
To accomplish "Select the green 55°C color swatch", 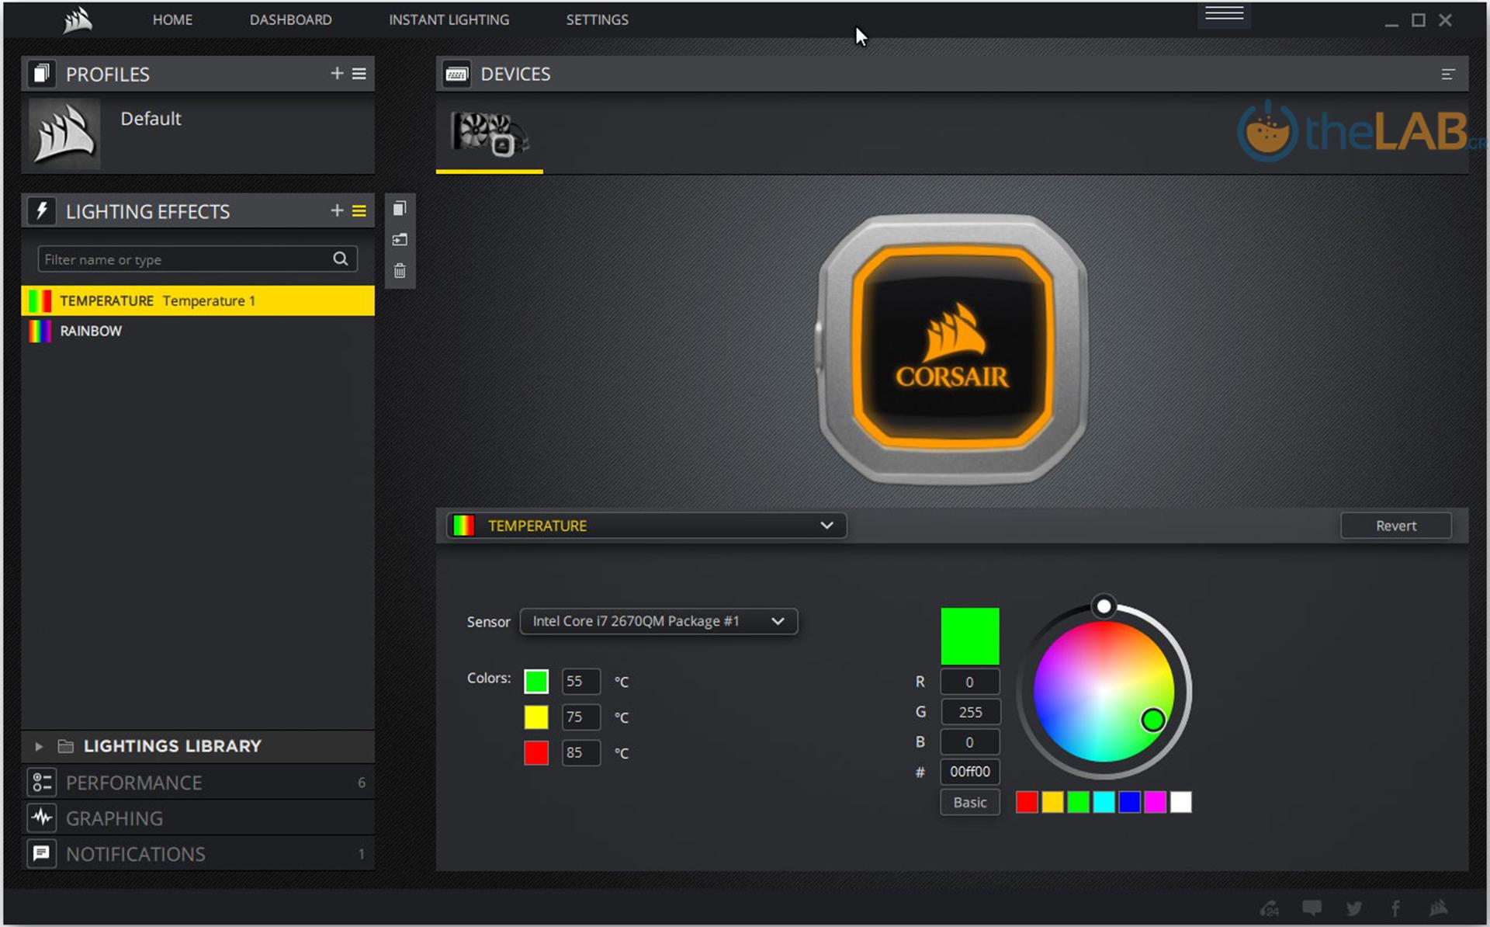I will (535, 681).
